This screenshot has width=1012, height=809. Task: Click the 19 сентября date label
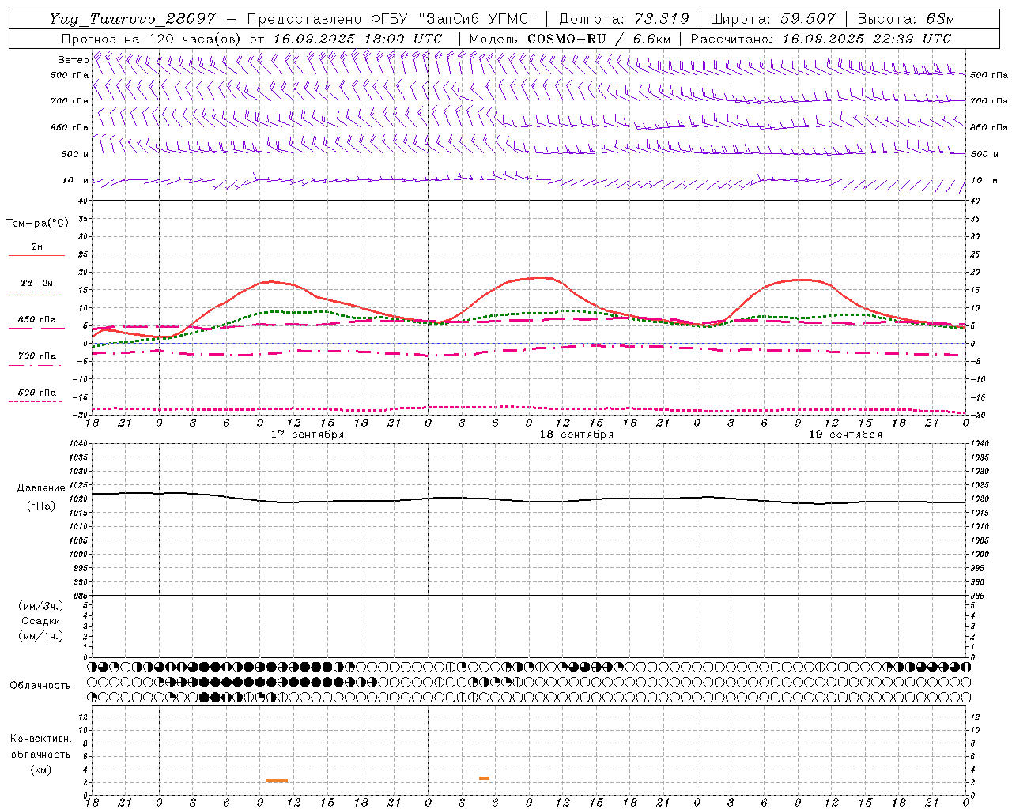pyautogui.click(x=845, y=435)
